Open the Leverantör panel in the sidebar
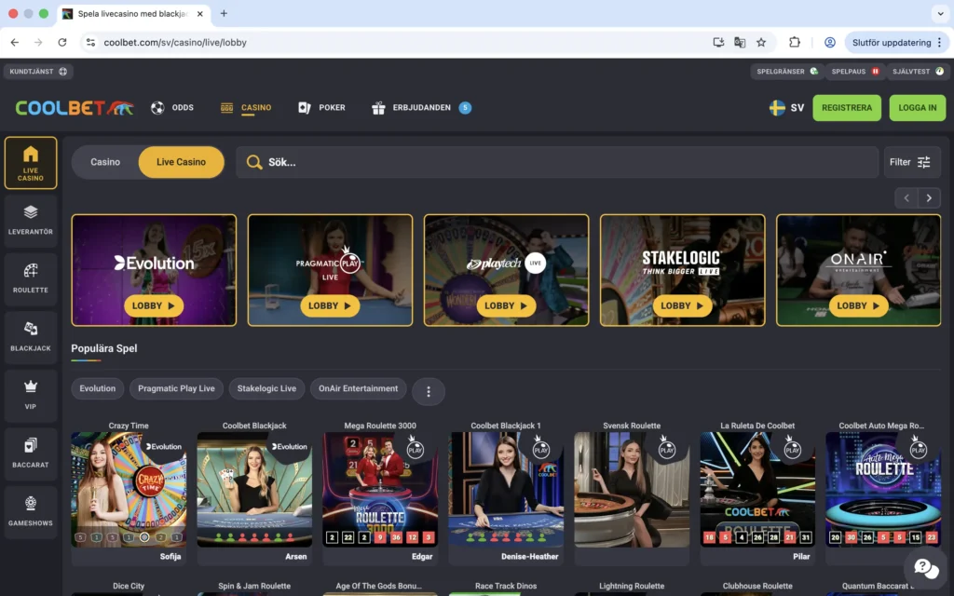The image size is (954, 596). 30,221
